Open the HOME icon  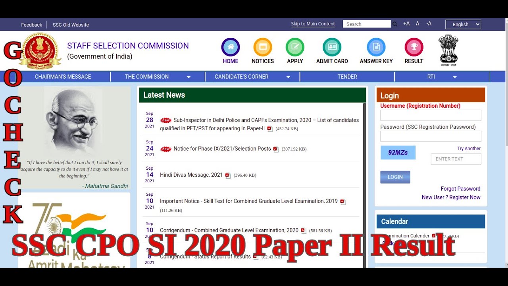point(231,47)
